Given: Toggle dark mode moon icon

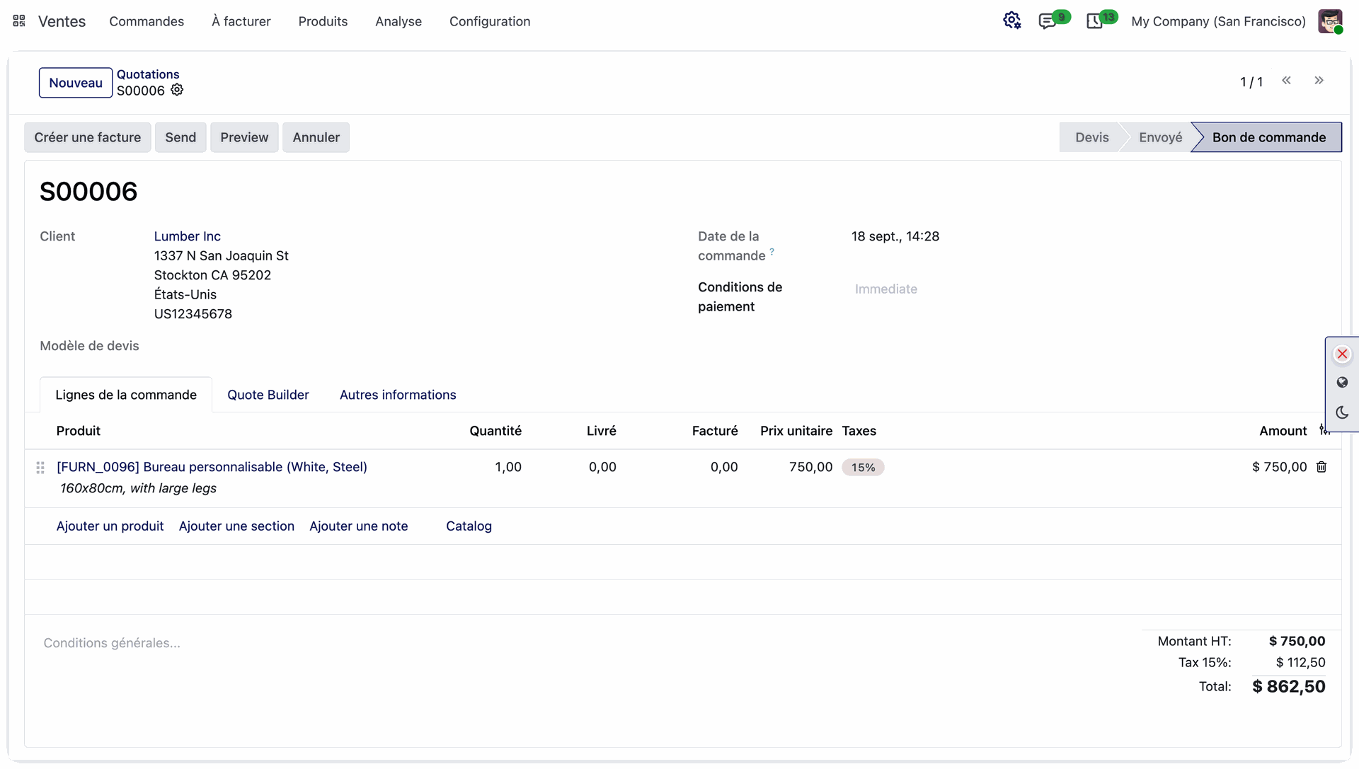Looking at the screenshot, I should [1342, 412].
